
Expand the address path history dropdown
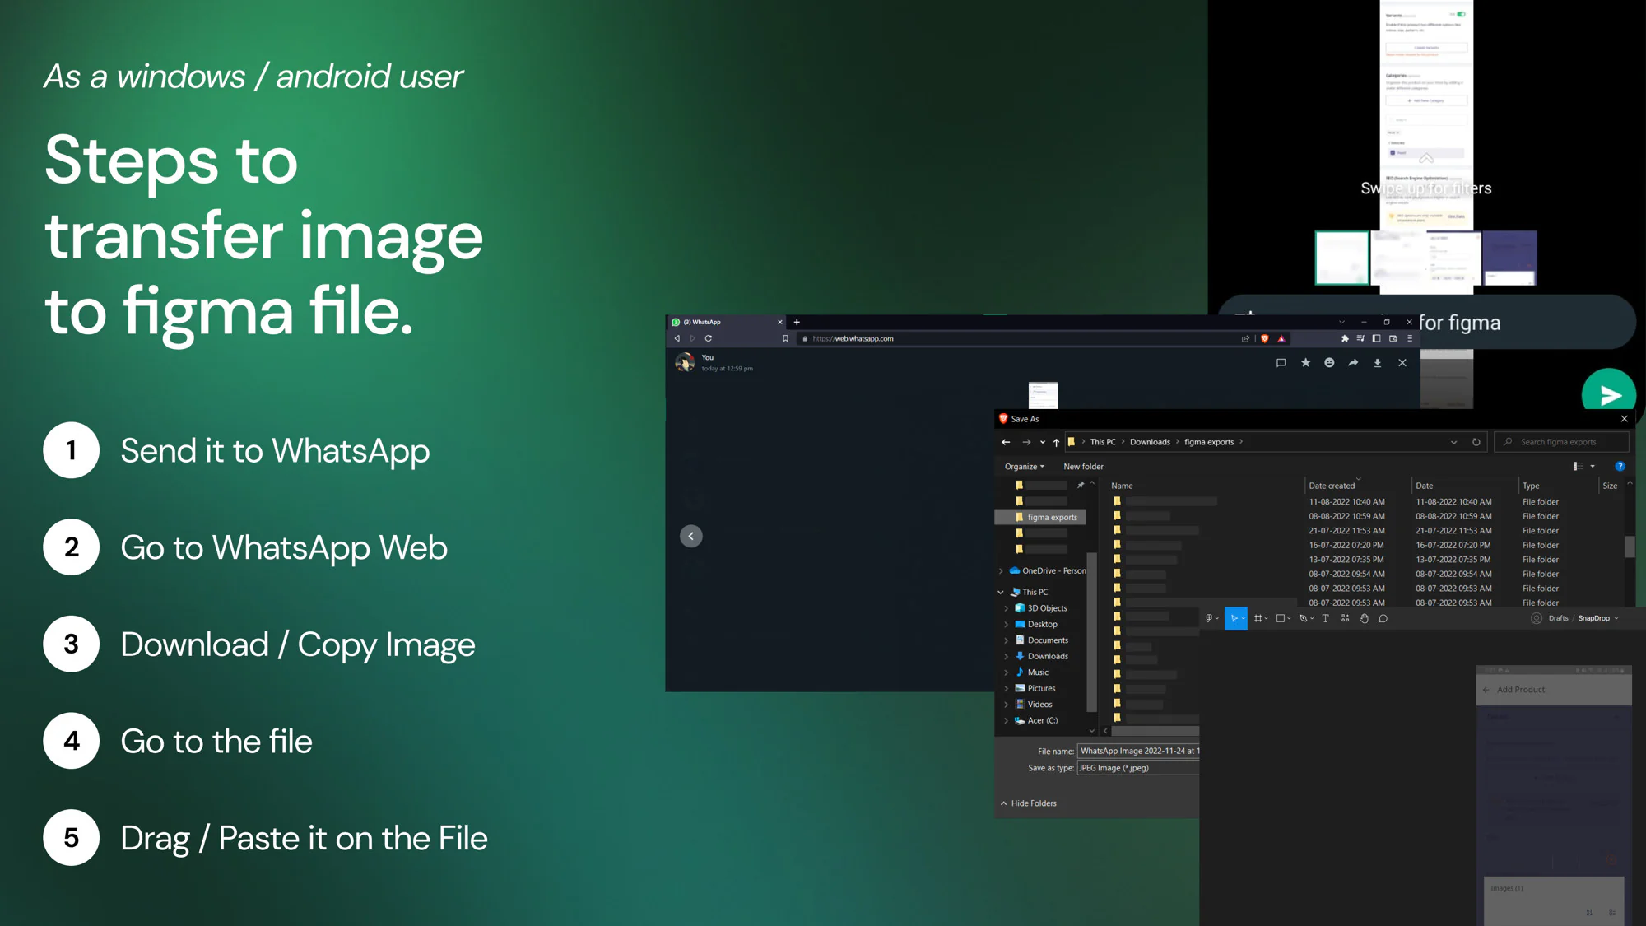click(1453, 442)
